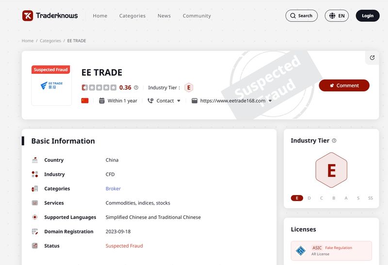Screen dimensions: 388x265
Task: Click the calendar icon beside Within 1 year
Action: [102, 100]
